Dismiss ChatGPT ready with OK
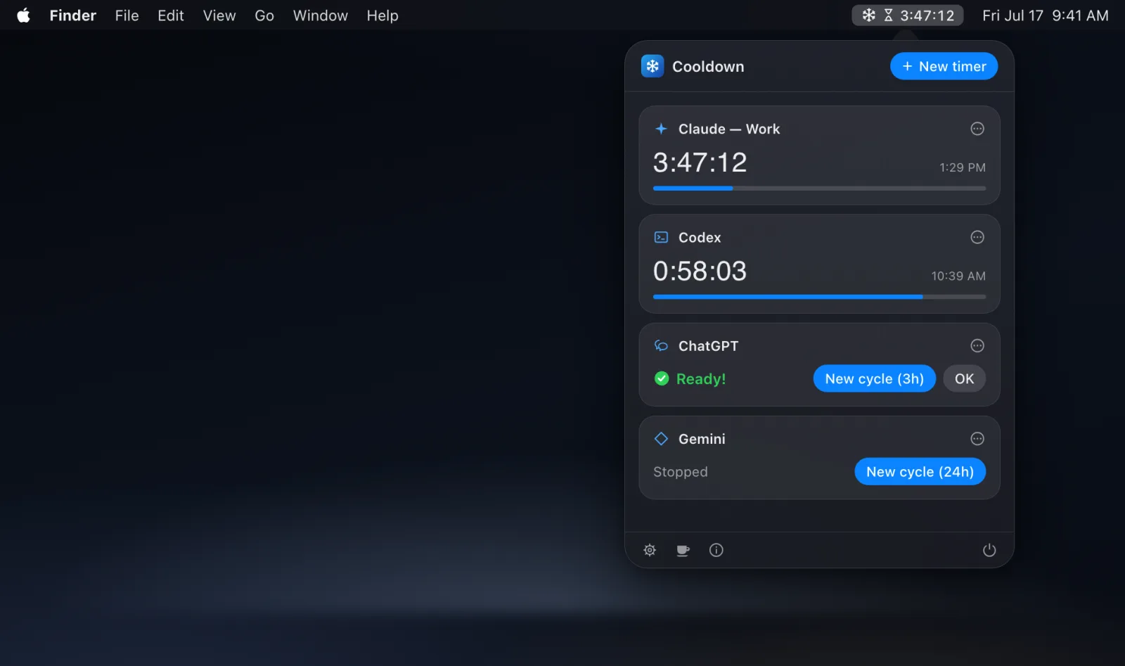 pos(964,378)
